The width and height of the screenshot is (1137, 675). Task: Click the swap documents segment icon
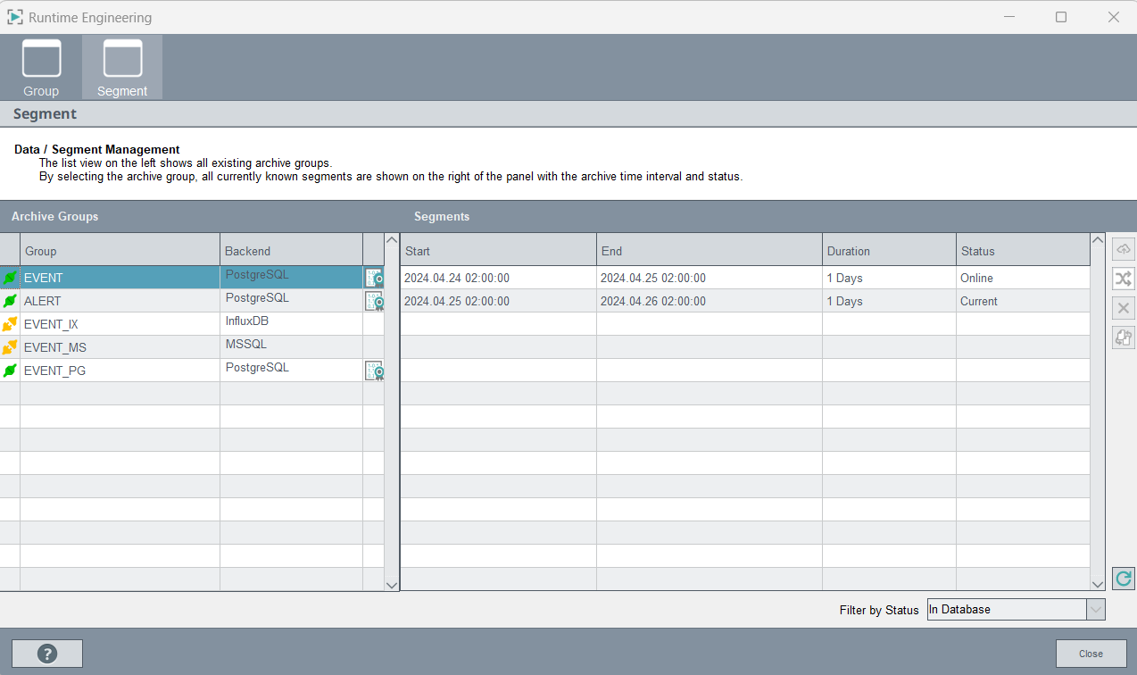[x=1123, y=337]
